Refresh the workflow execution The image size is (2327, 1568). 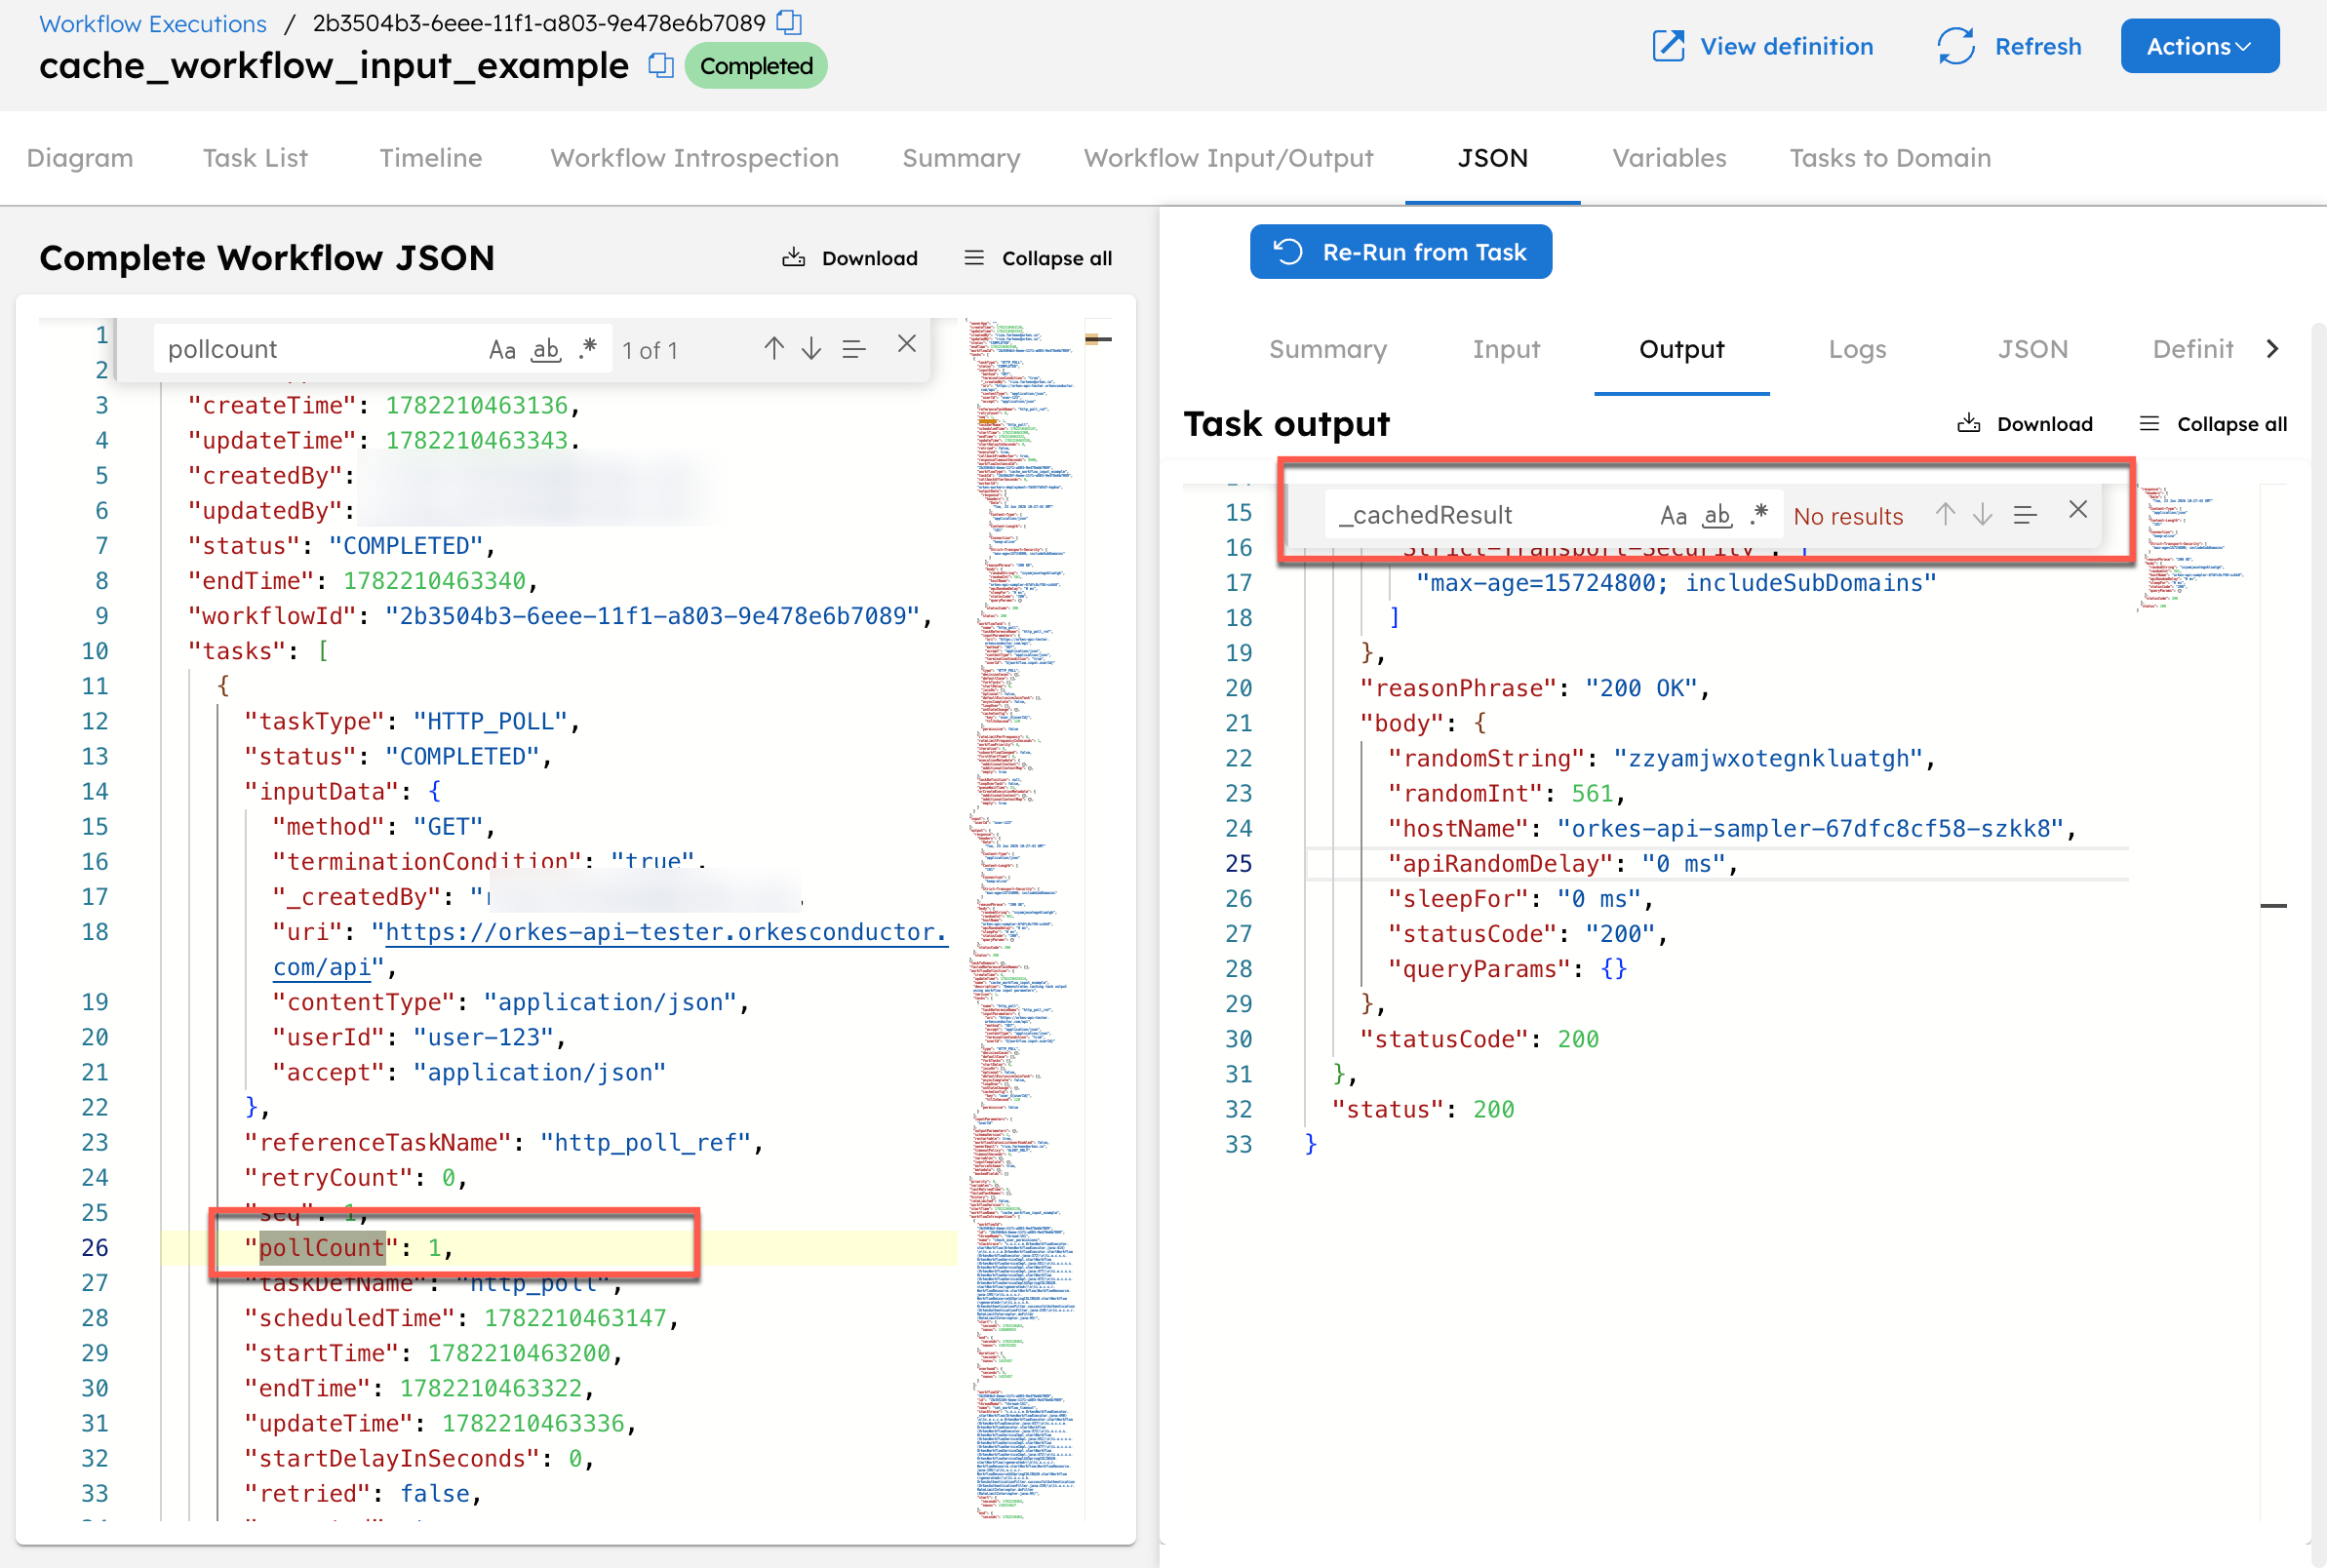tap(2010, 46)
